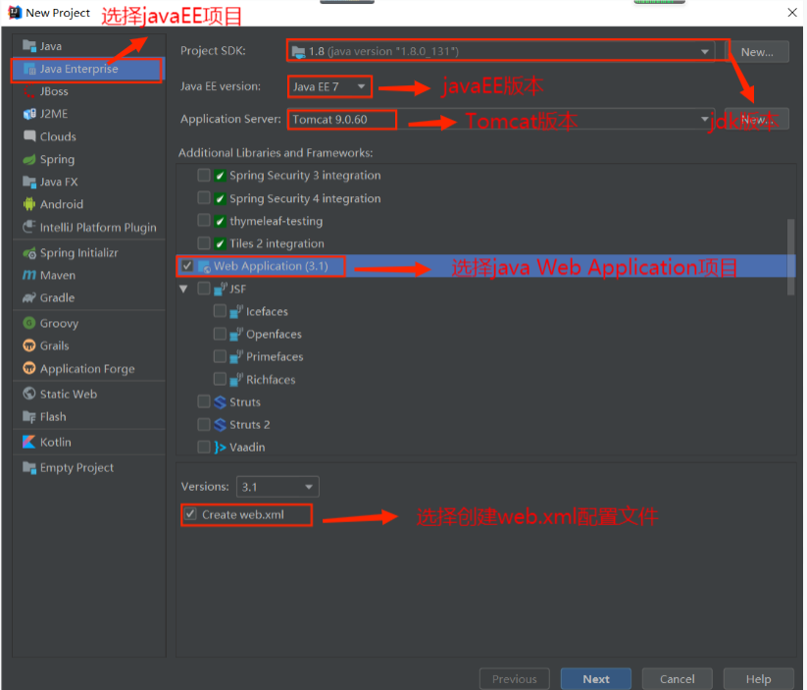The height and width of the screenshot is (690, 807).
Task: Click the Empty Project folder icon
Action: [28, 467]
